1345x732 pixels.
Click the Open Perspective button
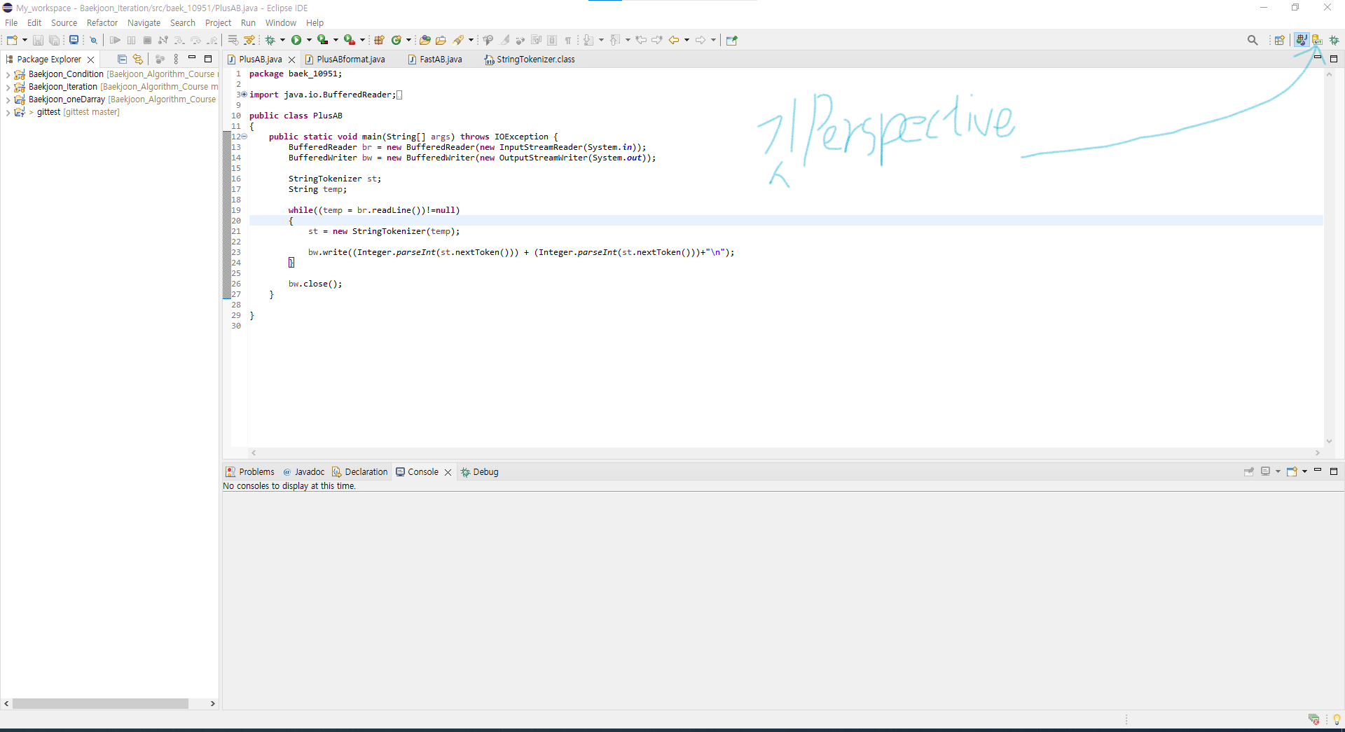point(1280,40)
